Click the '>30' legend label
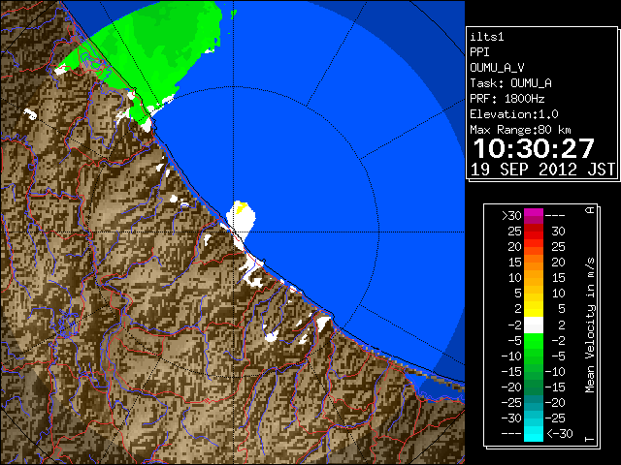Screen dimensions: 621x465 pos(511,216)
